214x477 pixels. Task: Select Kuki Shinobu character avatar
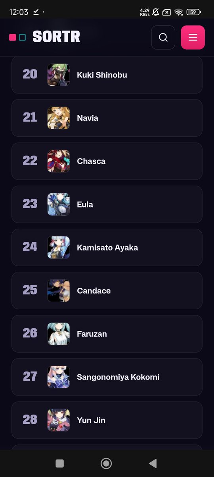pyautogui.click(x=59, y=75)
